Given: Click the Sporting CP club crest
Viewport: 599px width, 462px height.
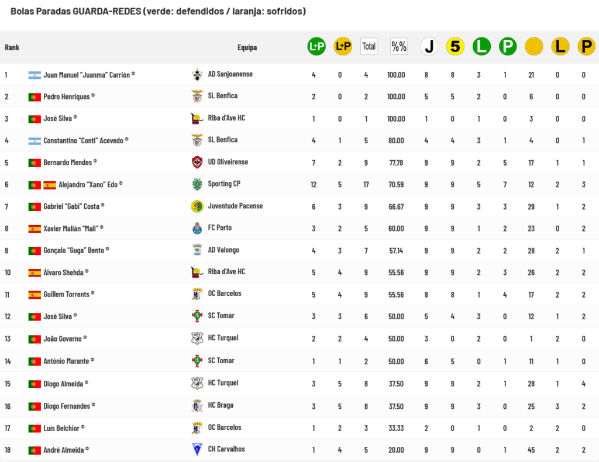Looking at the screenshot, I should [x=197, y=184].
